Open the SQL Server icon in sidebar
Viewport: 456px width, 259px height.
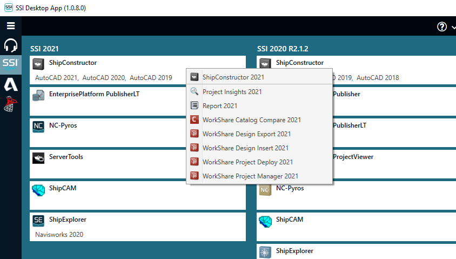click(11, 104)
